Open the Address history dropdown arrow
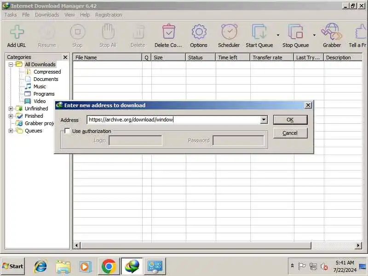 coord(264,120)
